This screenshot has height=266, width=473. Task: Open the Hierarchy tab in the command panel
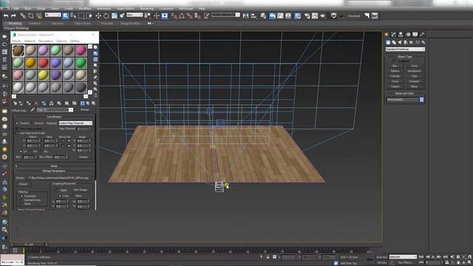401,35
